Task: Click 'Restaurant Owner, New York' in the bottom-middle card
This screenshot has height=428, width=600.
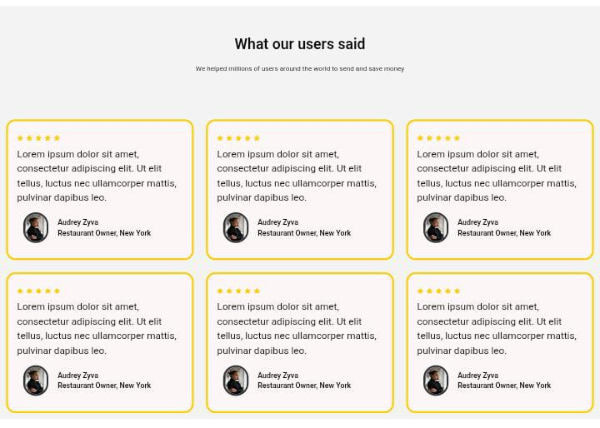Action: 304,386
